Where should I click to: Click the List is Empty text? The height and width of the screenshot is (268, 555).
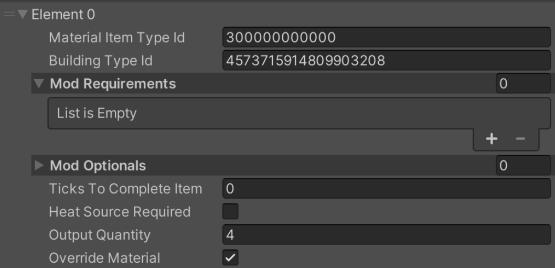click(x=97, y=113)
